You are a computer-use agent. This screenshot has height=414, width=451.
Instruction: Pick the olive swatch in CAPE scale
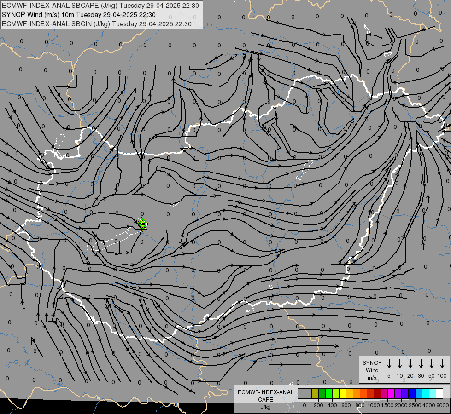pyautogui.click(x=315, y=393)
